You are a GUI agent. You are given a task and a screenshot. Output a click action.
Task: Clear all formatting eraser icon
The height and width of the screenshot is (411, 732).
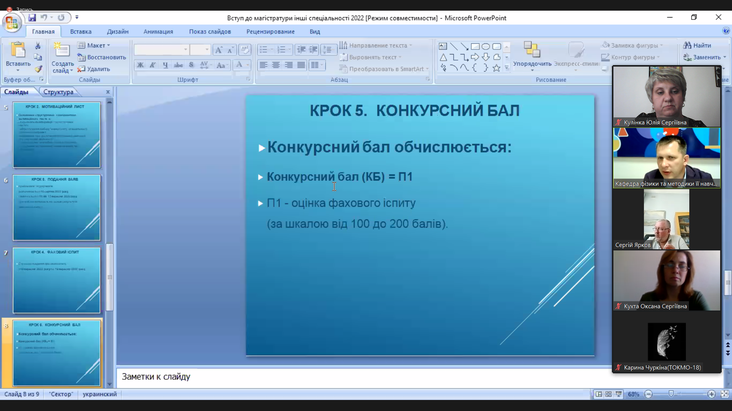coord(244,50)
